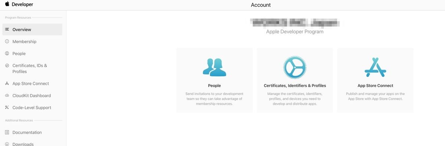Image resolution: width=445 pixels, height=146 pixels.
Task: Click the Apple logo icon
Action: pos(7,4)
